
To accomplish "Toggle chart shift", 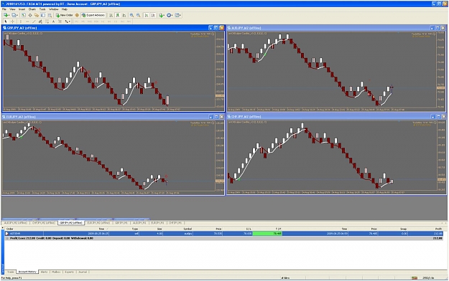I will 153,15.
